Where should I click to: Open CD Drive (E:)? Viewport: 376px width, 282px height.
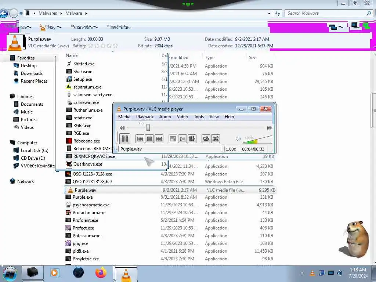(x=33, y=158)
